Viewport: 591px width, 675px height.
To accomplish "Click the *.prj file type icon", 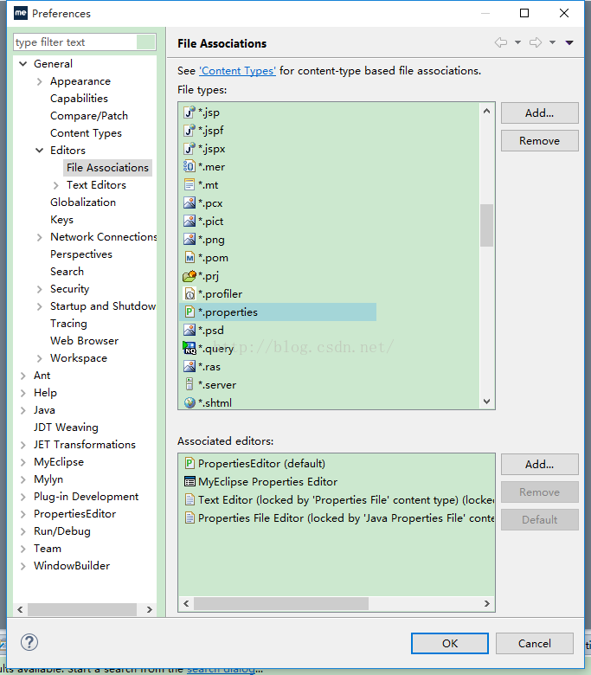I will click(190, 275).
